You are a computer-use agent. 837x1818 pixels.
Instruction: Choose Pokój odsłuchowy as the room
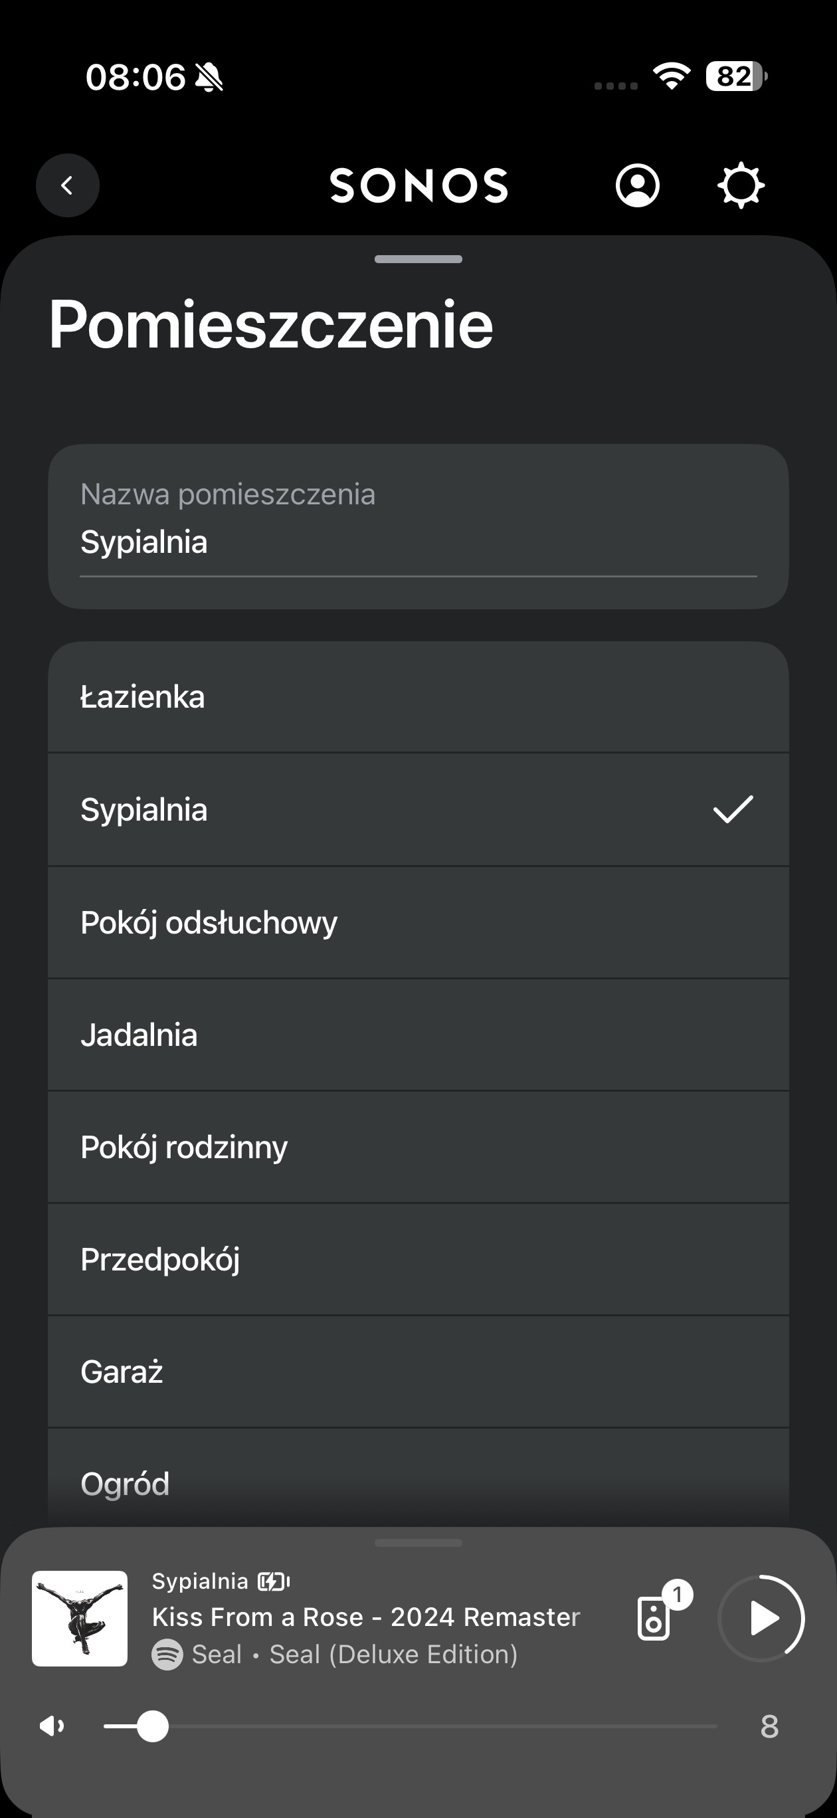tap(418, 922)
